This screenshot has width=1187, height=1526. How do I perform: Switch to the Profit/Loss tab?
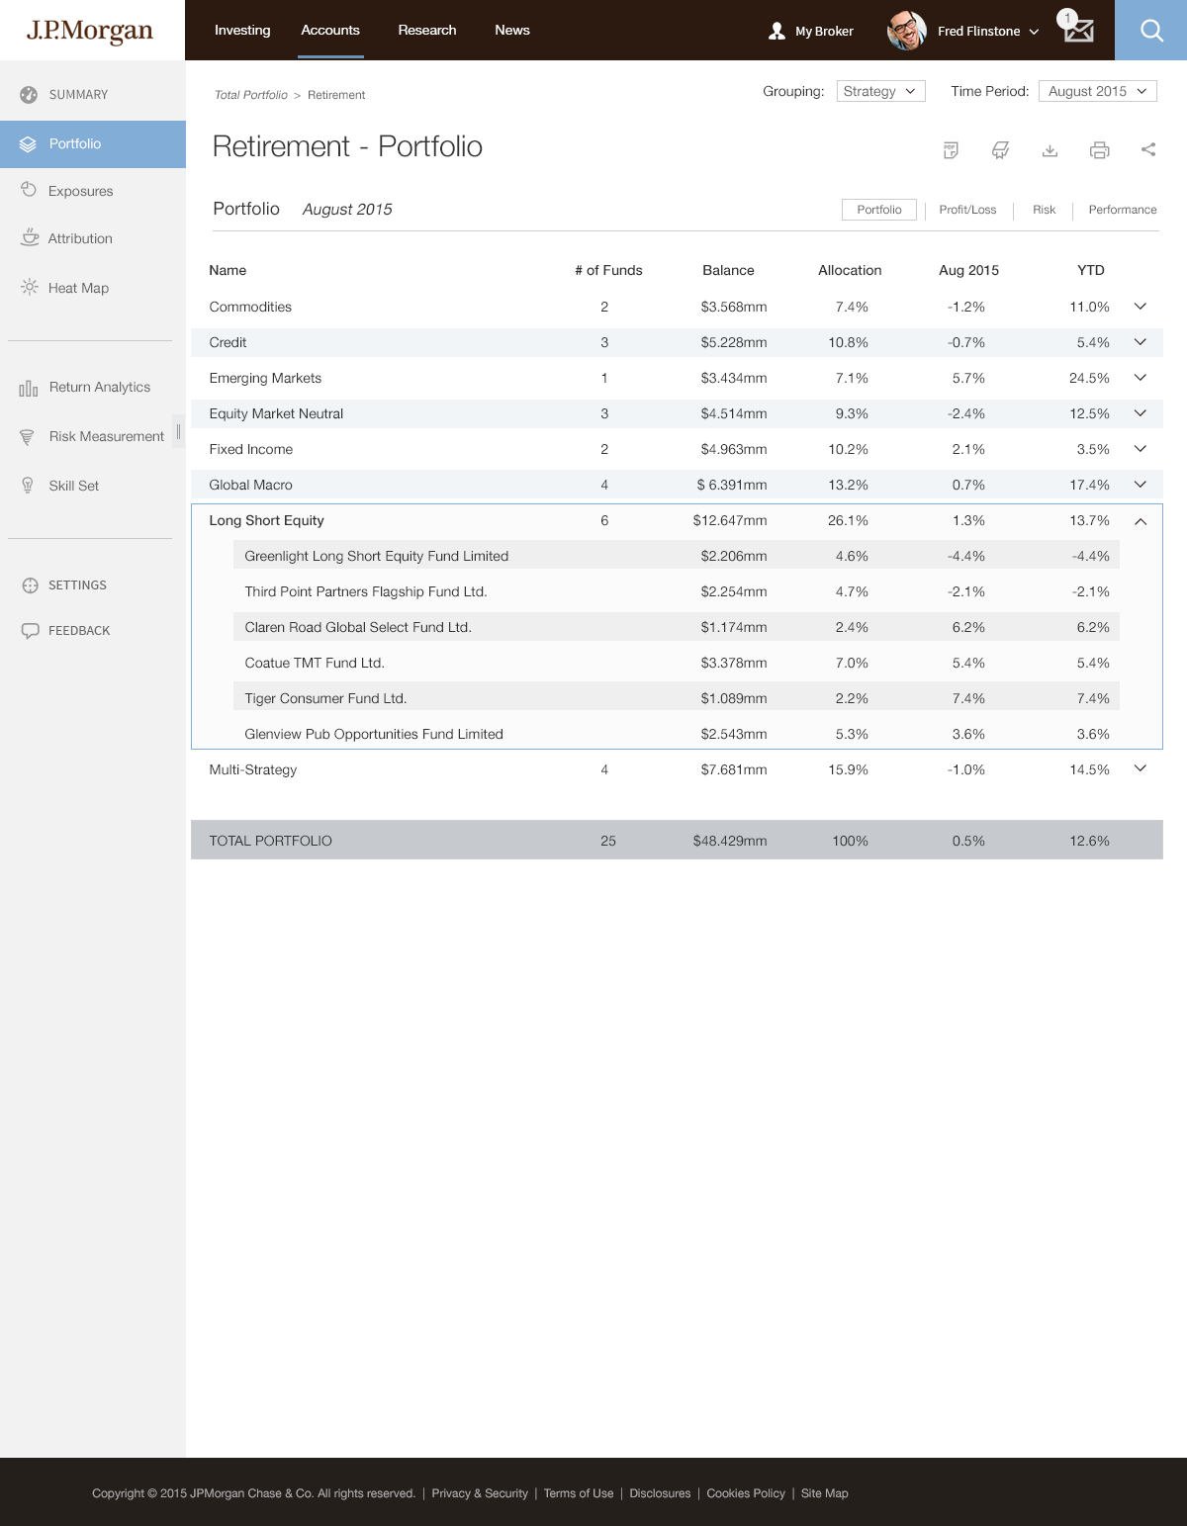967,210
